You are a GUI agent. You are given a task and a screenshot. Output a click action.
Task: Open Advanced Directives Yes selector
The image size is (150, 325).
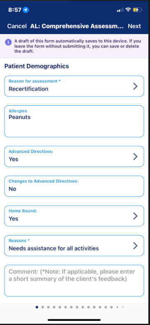(74, 156)
